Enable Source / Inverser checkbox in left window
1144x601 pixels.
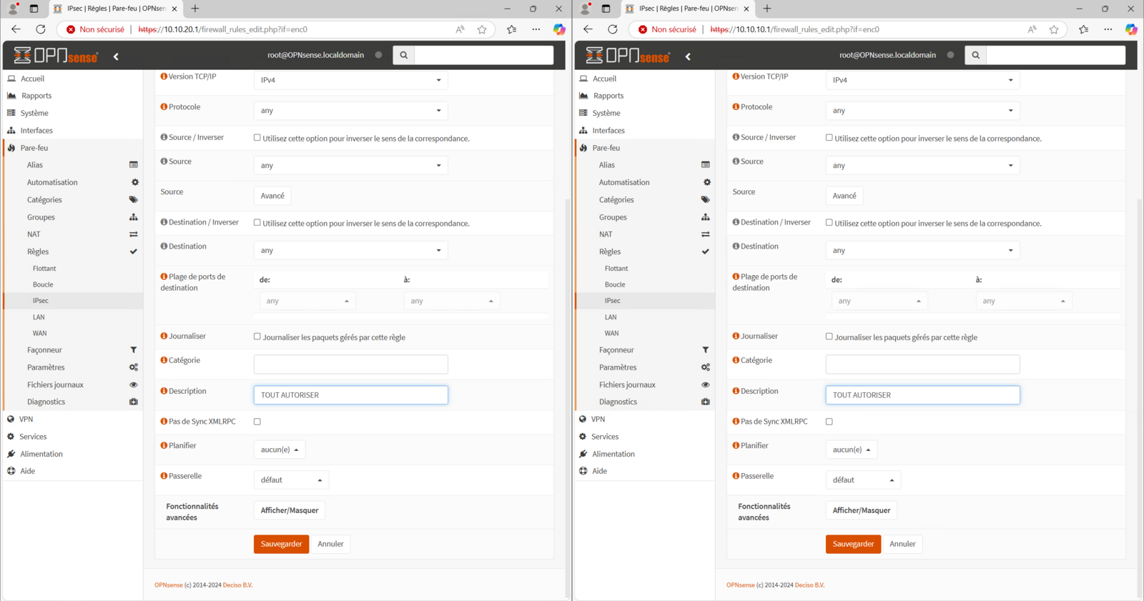click(257, 138)
